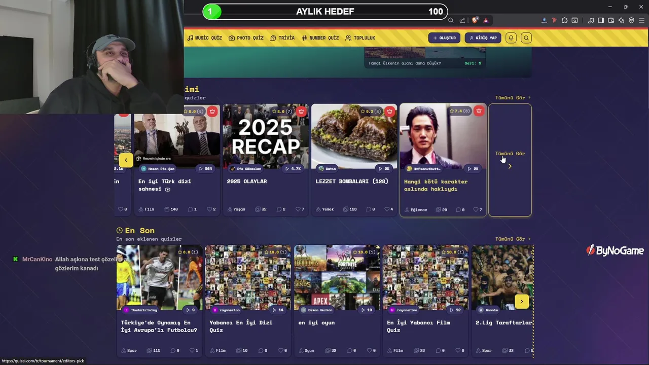Click the Resmin içinde ara image search overlay
This screenshot has width=649, height=365.
click(153, 159)
